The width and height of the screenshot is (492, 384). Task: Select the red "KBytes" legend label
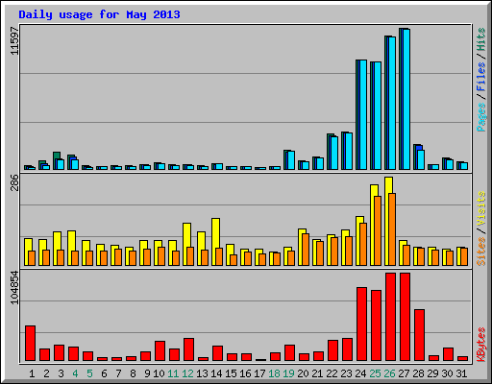[481, 345]
